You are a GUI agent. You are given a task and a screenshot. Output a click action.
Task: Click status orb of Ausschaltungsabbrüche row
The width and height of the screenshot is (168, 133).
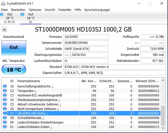point(5,86)
